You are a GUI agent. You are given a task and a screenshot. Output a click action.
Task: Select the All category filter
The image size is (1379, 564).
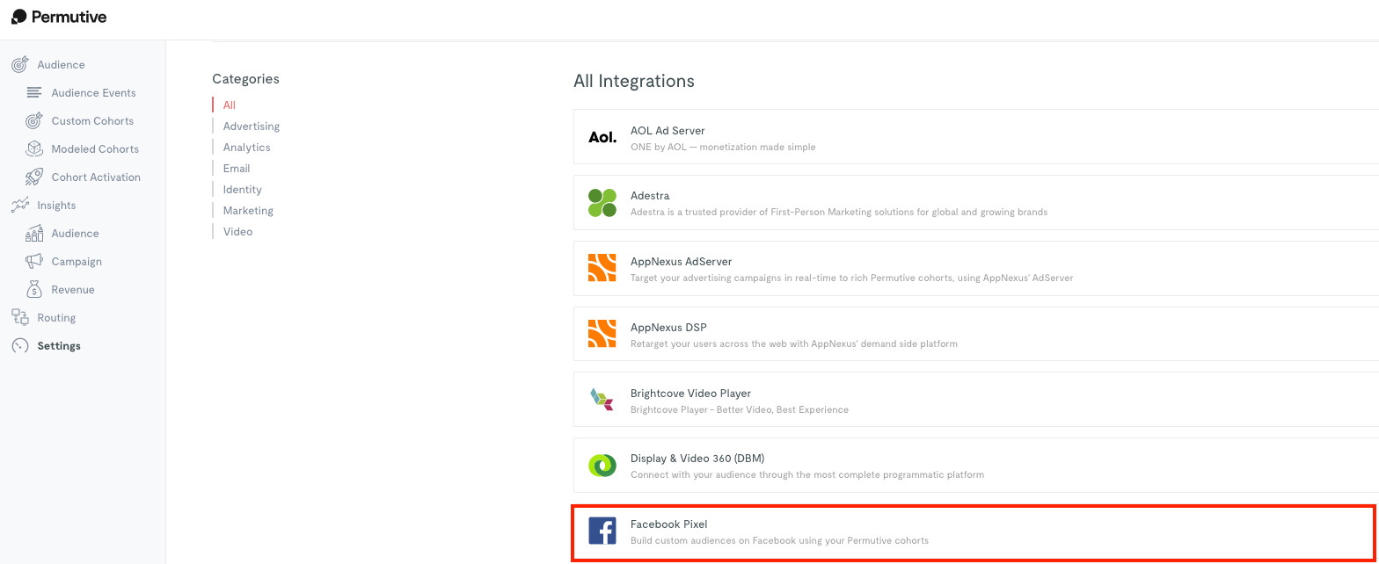[230, 105]
